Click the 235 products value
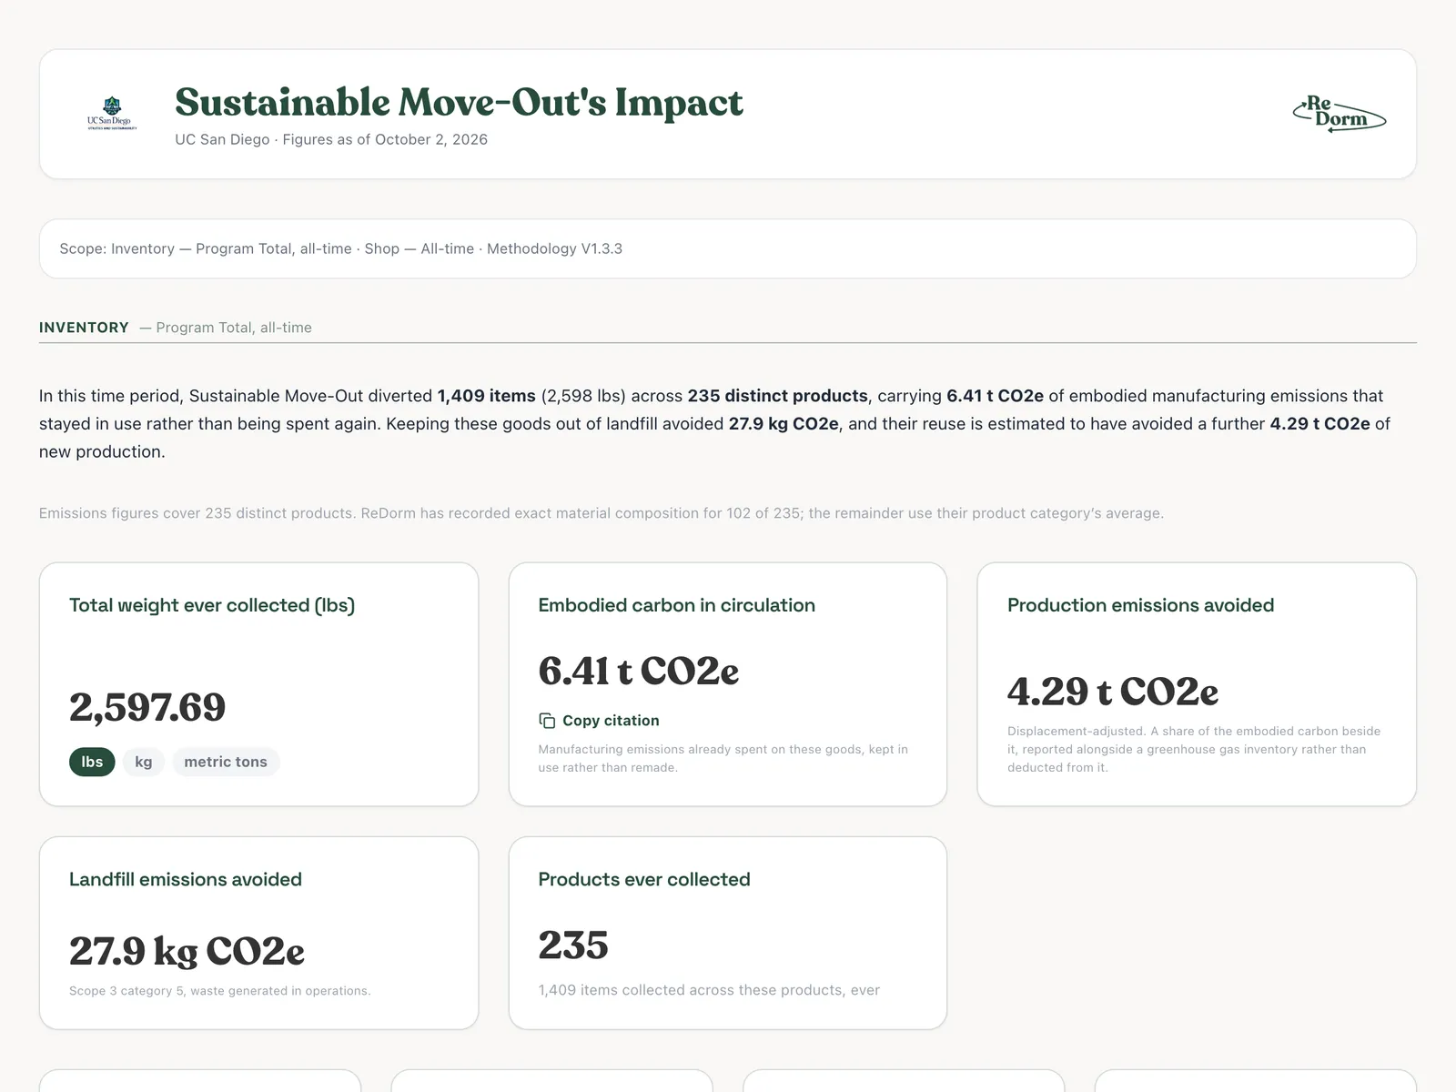This screenshot has width=1456, height=1092. point(573,945)
